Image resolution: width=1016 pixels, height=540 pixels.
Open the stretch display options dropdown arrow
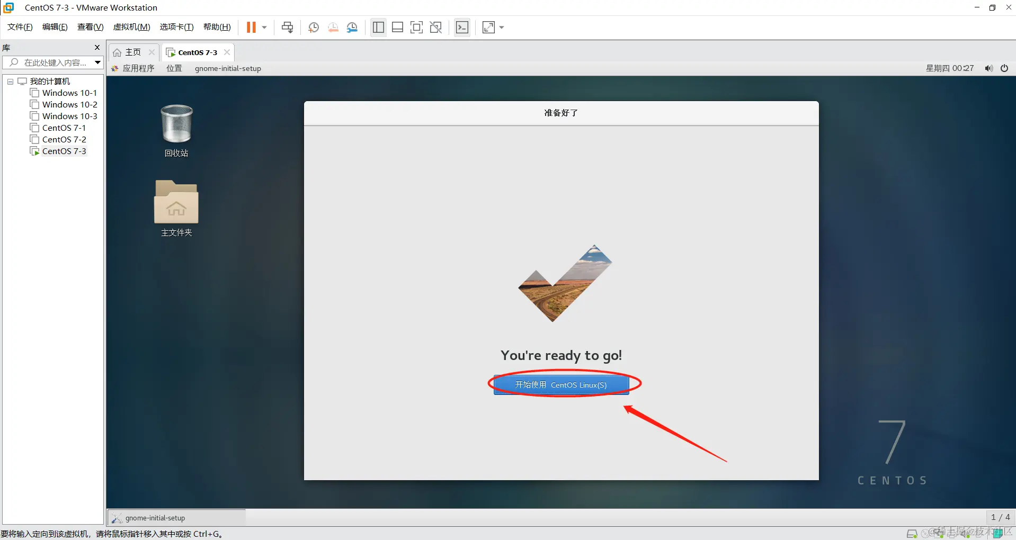pyautogui.click(x=502, y=28)
